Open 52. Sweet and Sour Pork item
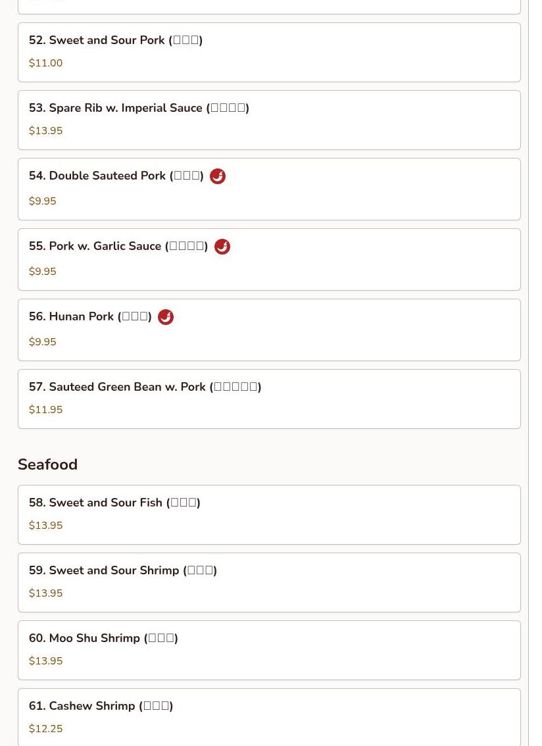The height and width of the screenshot is (746, 542). (x=269, y=53)
